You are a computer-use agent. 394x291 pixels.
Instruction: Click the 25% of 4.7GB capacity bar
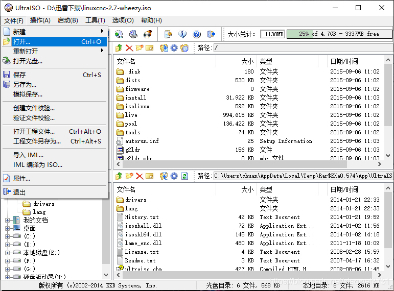click(339, 34)
